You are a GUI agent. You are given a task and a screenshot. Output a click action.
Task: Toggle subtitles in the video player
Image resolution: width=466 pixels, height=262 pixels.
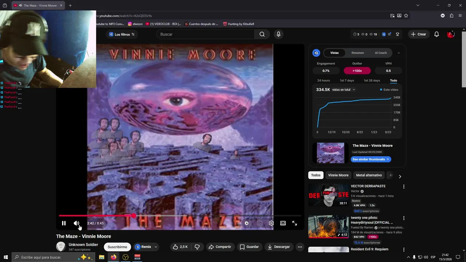point(260,223)
